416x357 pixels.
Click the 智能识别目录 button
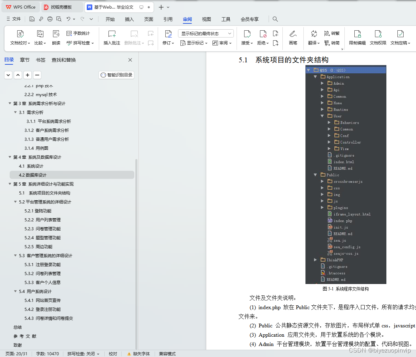point(116,75)
